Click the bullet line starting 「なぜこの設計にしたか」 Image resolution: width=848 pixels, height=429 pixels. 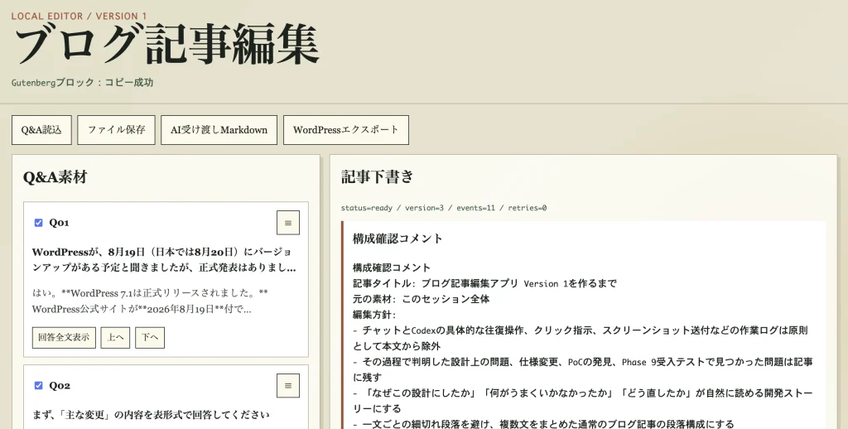(582, 401)
